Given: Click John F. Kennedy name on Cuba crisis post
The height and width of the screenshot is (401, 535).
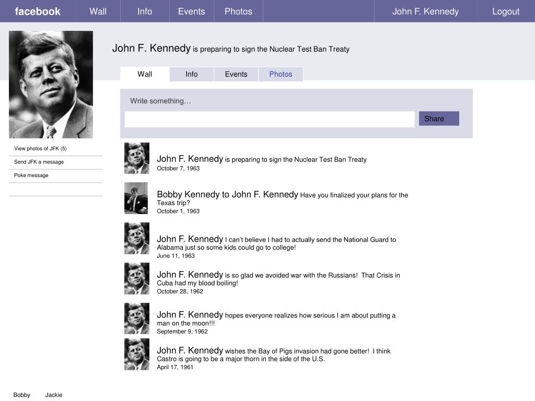Looking at the screenshot, I should [x=190, y=275].
